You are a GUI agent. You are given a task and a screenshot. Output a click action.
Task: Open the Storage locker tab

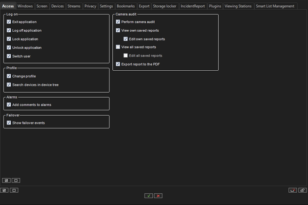click(164, 6)
